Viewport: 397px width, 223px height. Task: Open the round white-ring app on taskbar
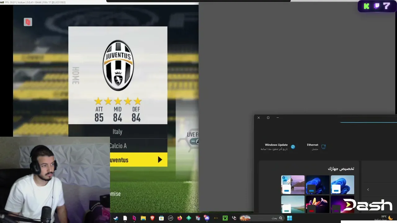click(171, 218)
